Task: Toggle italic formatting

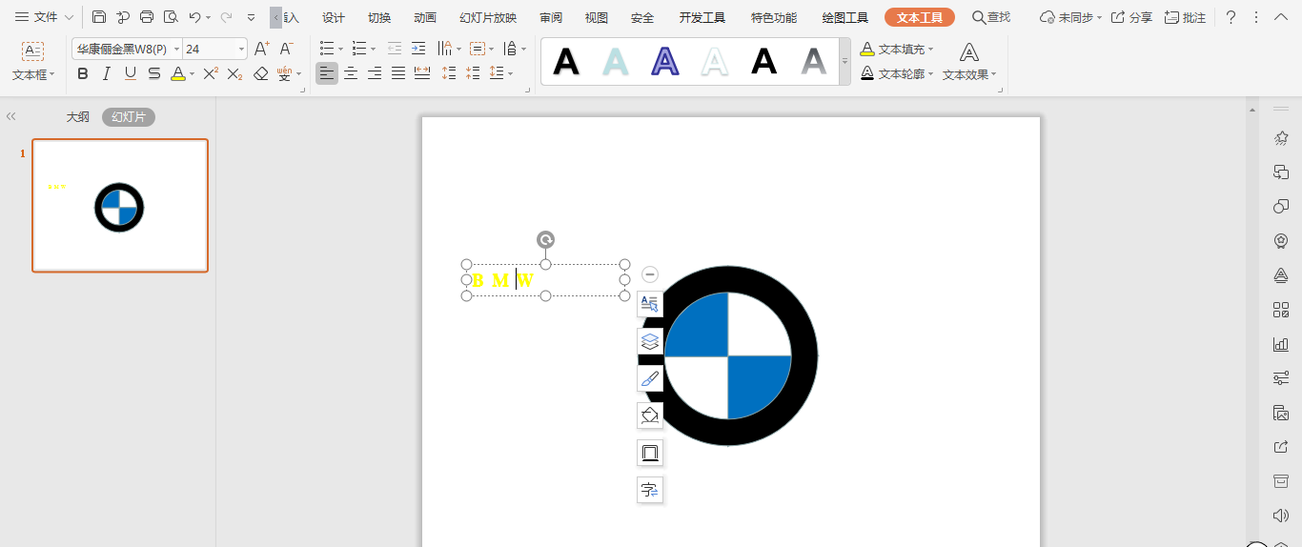Action: click(107, 73)
